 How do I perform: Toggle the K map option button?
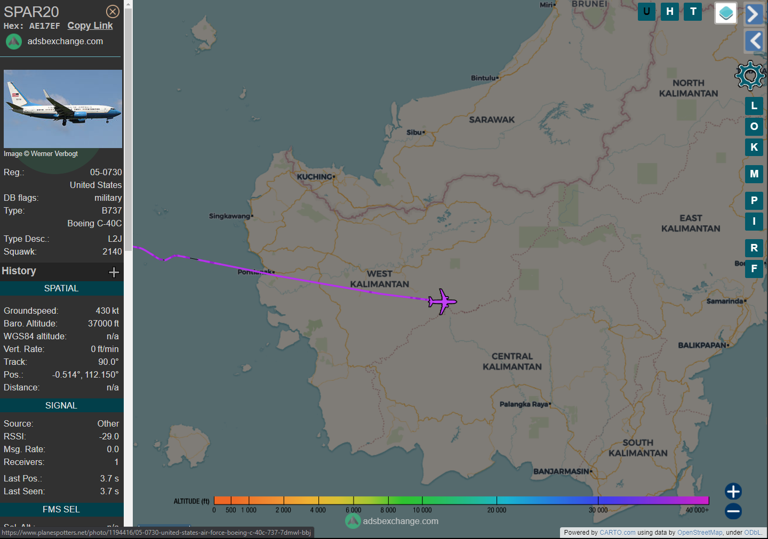[754, 148]
